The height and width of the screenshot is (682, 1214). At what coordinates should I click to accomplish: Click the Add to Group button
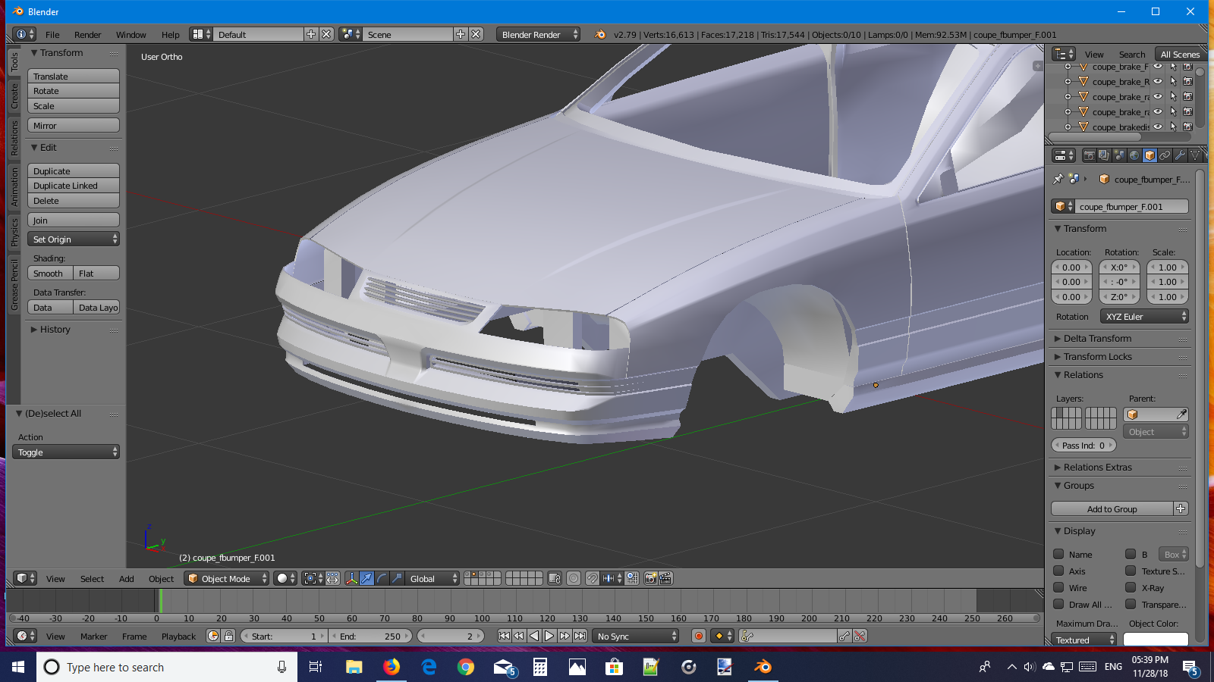pyautogui.click(x=1112, y=509)
